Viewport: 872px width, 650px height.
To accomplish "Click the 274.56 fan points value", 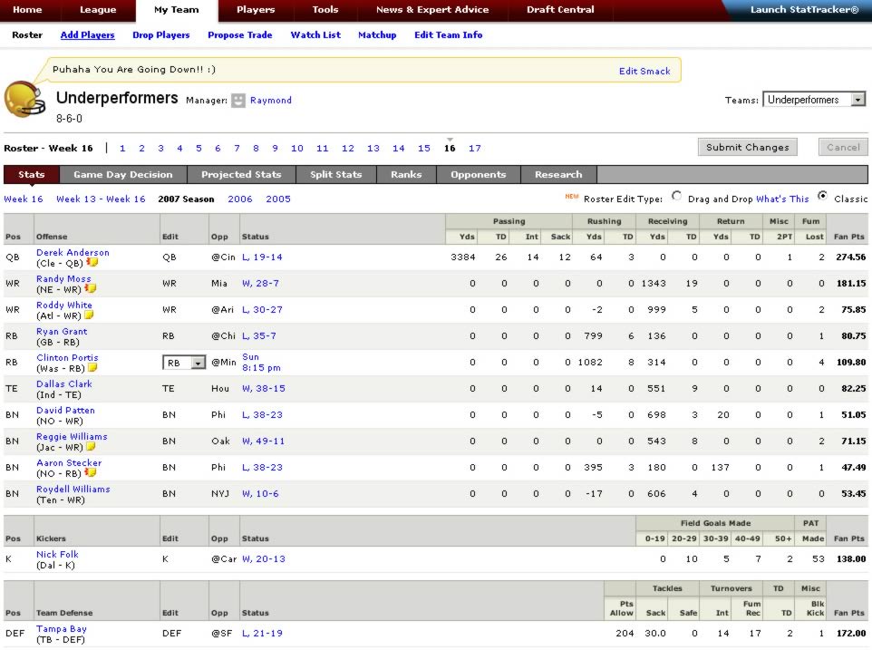I will point(851,257).
